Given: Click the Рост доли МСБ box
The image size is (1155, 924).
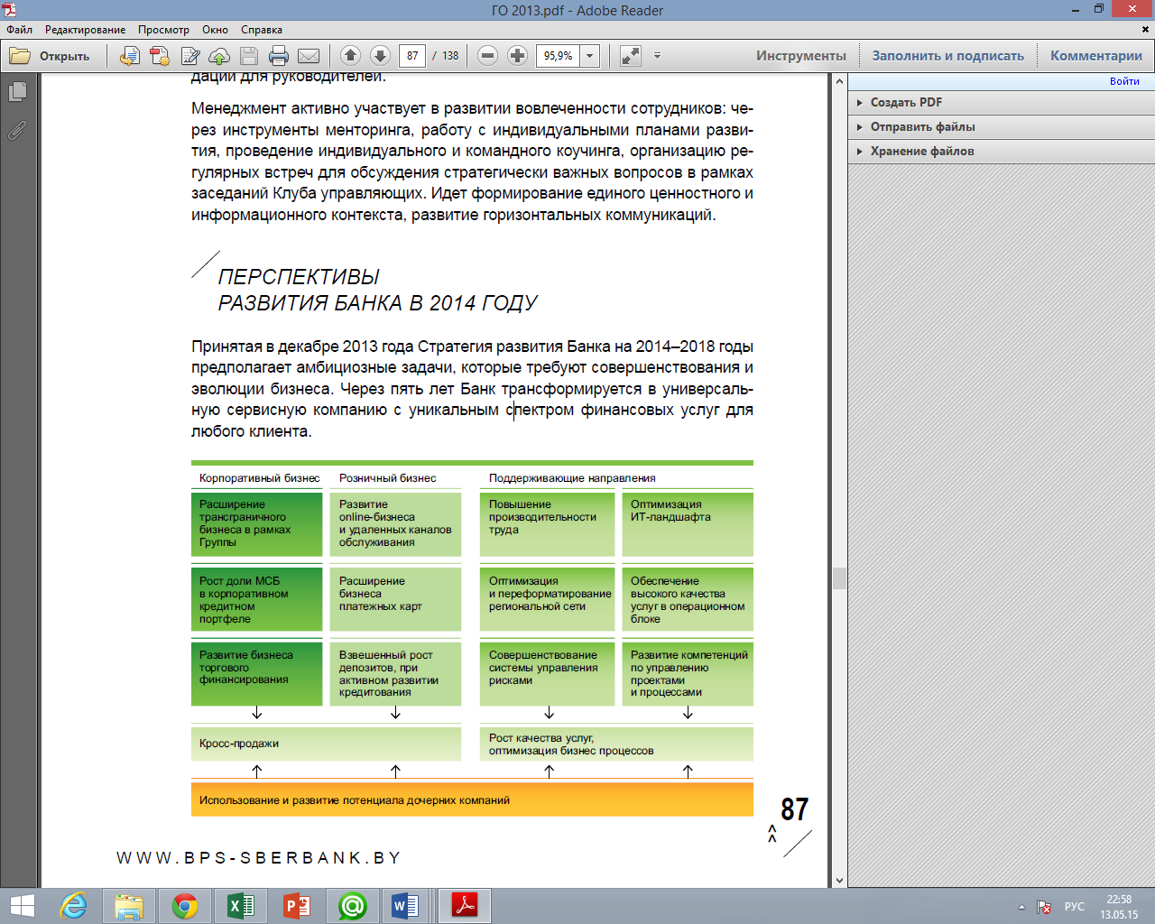Looking at the screenshot, I should click(x=256, y=599).
